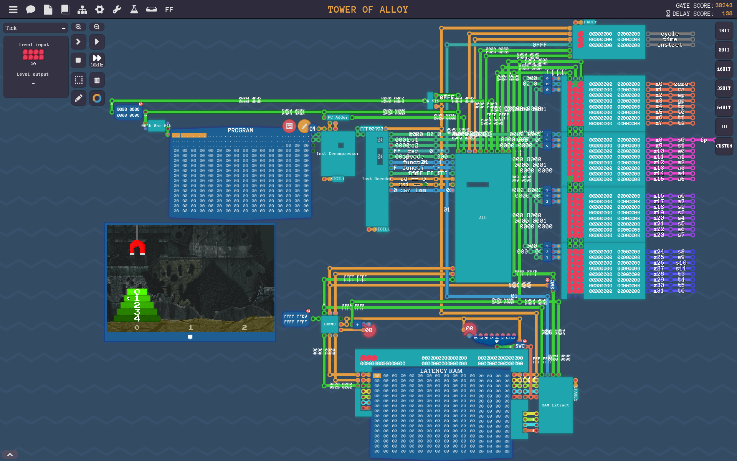Fast forward simulation at 10kHz

97,60
